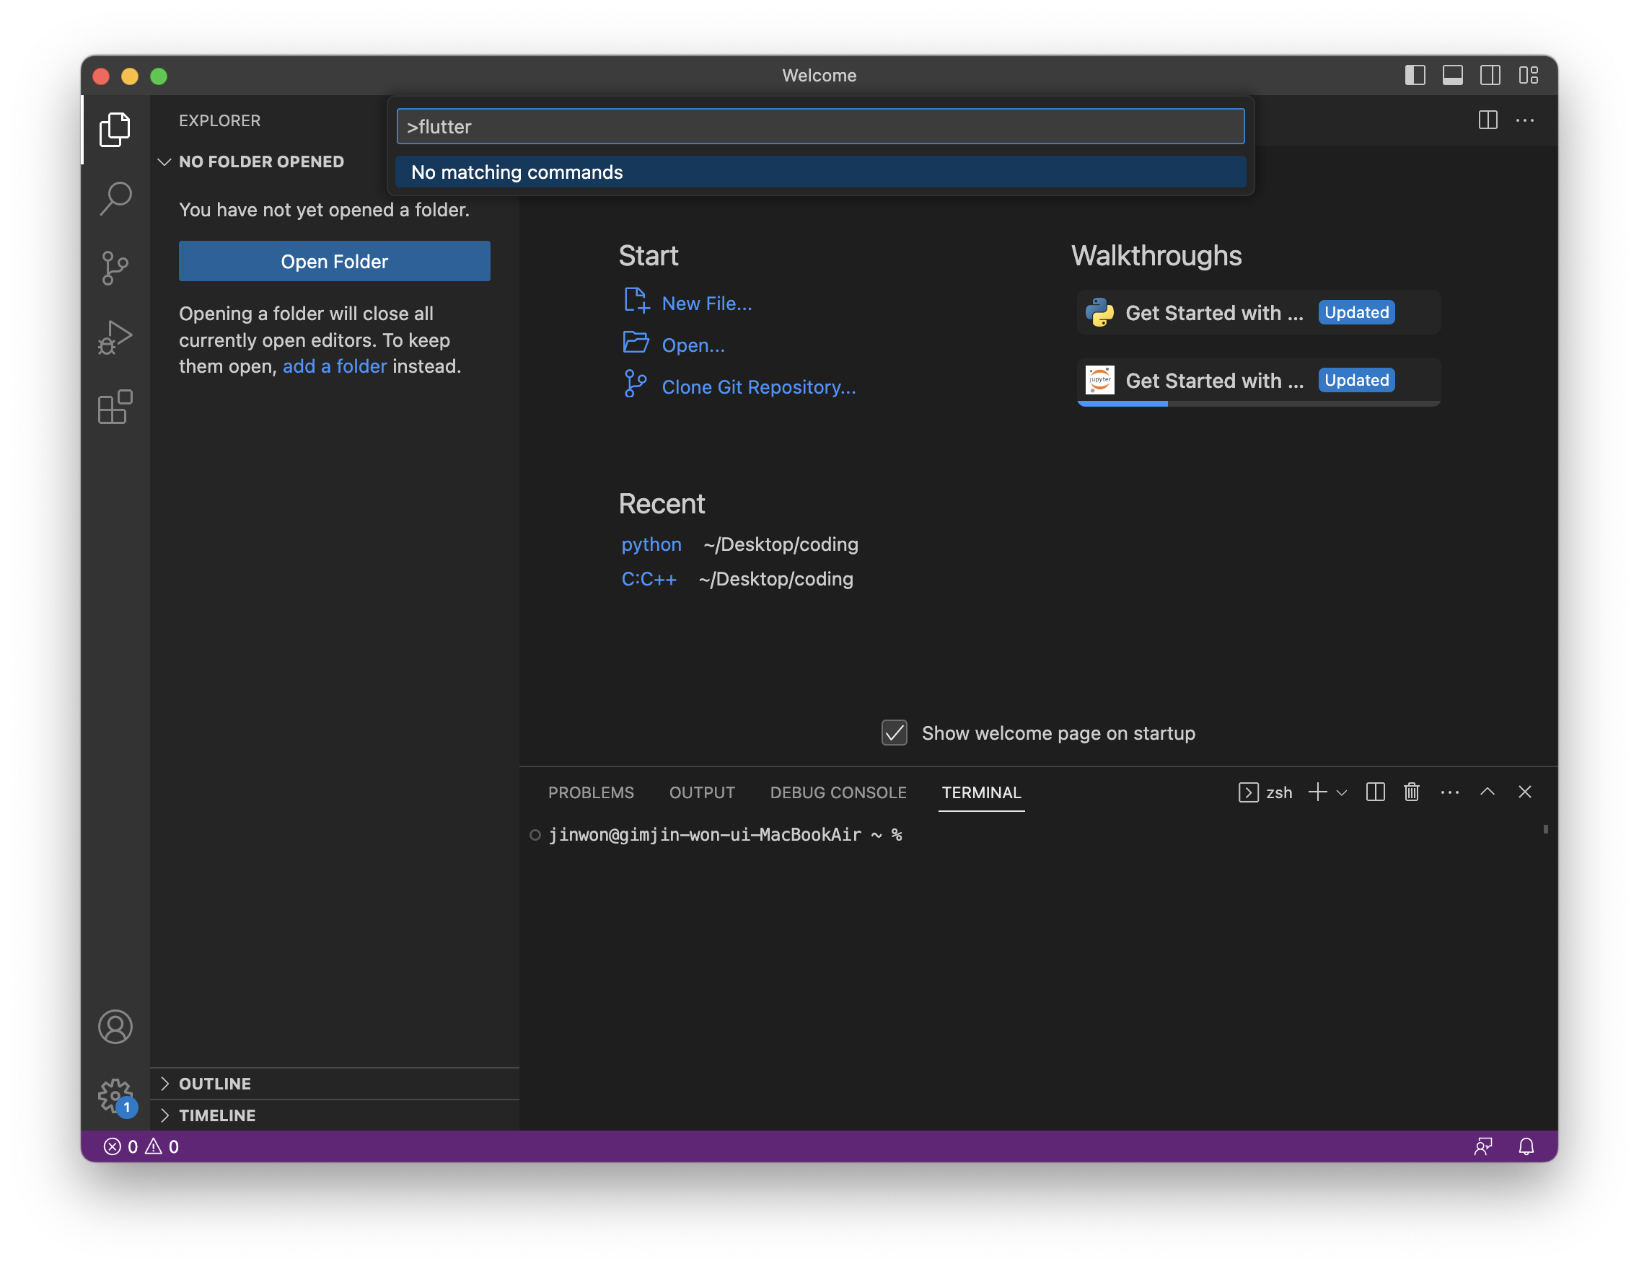Toggle primary side bar layout icon
The width and height of the screenshot is (1639, 1269).
[x=1415, y=75]
